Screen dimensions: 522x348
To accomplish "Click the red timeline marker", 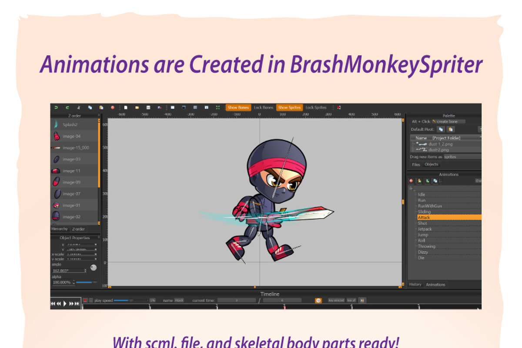I will (284, 307).
